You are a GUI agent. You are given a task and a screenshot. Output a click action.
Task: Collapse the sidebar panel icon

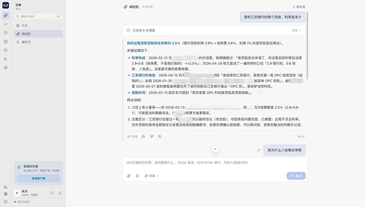[x=6, y=202]
